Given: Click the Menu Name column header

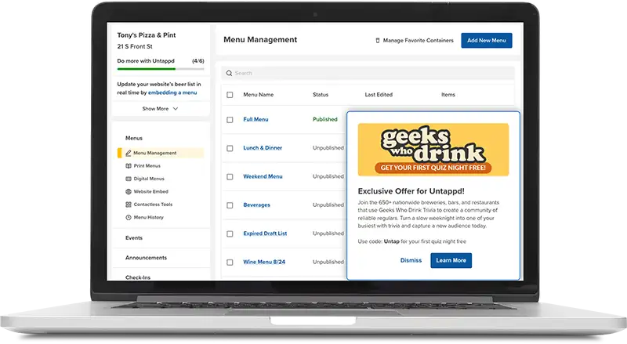Looking at the screenshot, I should click(259, 95).
